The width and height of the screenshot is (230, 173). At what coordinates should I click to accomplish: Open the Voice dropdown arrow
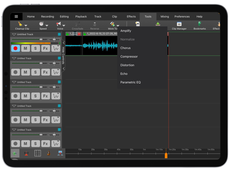click(64, 25)
